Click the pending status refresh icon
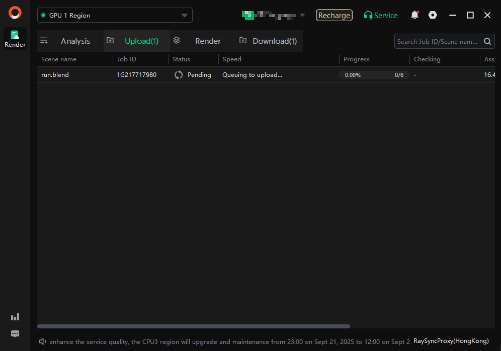501x351 pixels. [x=179, y=75]
